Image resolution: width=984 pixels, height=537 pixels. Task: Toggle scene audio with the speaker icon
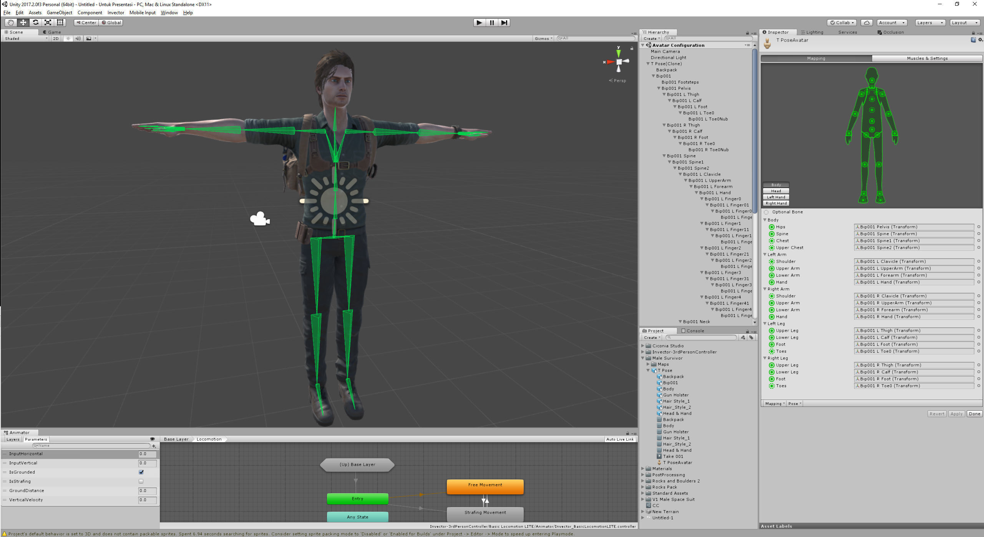(x=78, y=38)
